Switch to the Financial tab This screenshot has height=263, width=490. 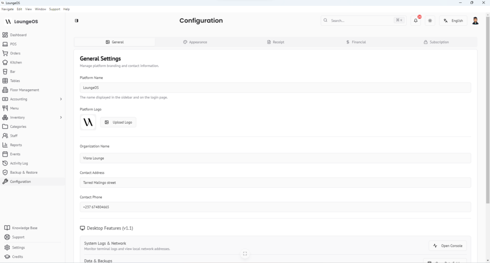click(x=356, y=42)
